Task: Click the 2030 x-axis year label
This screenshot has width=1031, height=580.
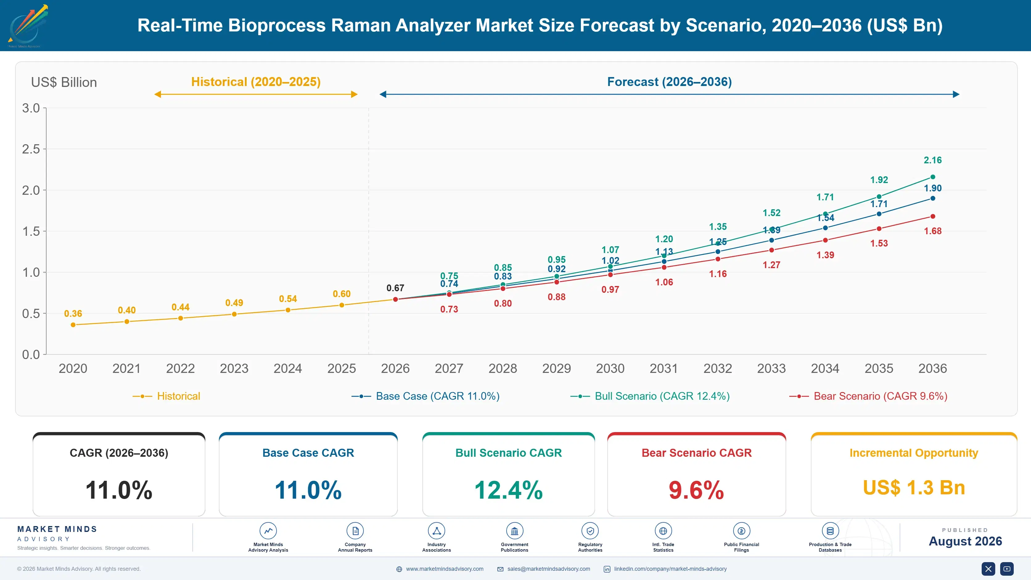Action: click(x=610, y=368)
